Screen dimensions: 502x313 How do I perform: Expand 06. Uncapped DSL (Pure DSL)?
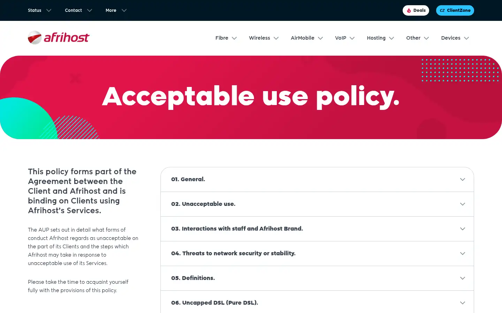click(x=317, y=302)
